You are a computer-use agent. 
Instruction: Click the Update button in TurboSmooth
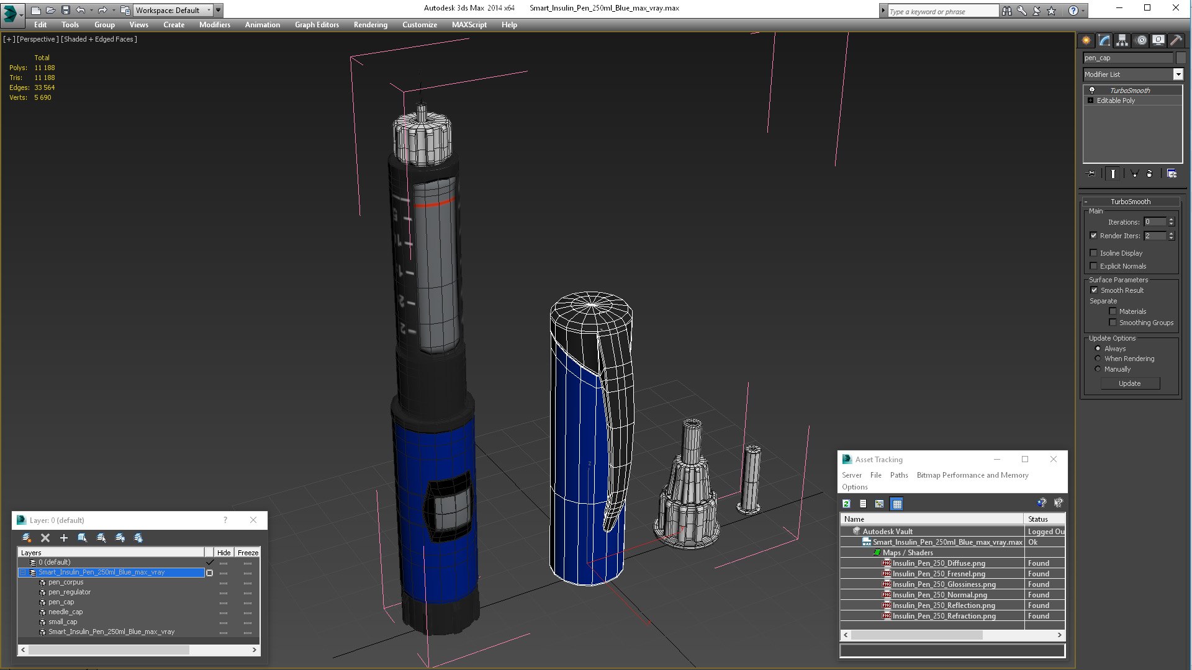tap(1129, 383)
